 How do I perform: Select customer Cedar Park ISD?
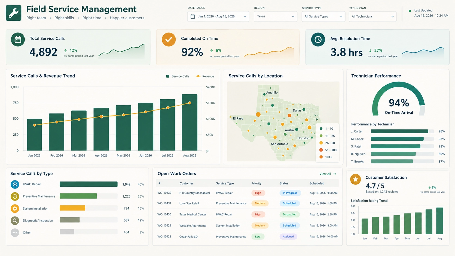188,237
